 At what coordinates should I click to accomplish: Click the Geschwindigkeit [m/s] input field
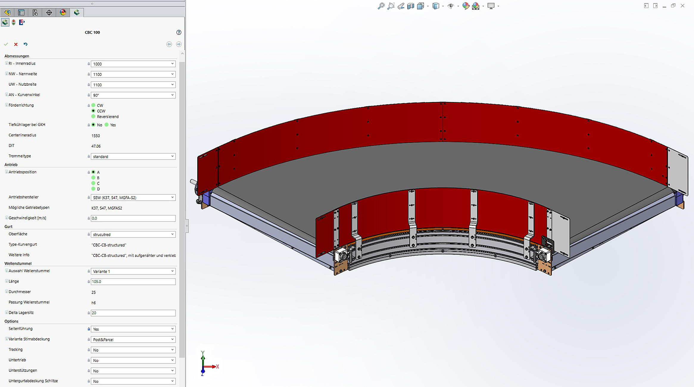tap(133, 218)
